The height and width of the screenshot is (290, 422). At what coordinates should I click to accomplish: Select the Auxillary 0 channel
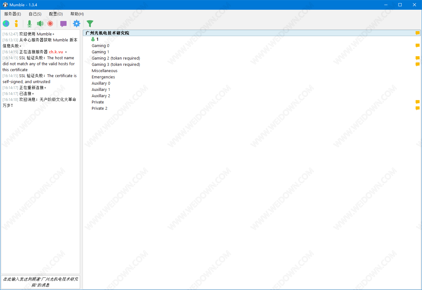(101, 83)
